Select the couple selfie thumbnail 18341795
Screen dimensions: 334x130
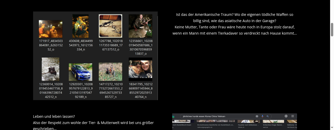(140, 69)
